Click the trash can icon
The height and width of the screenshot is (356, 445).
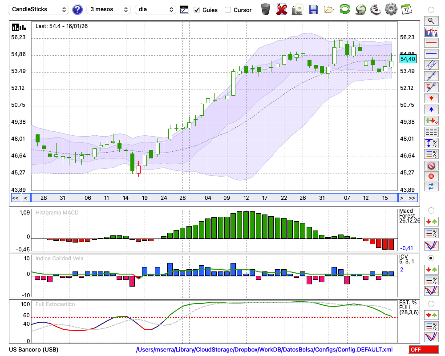(266, 9)
